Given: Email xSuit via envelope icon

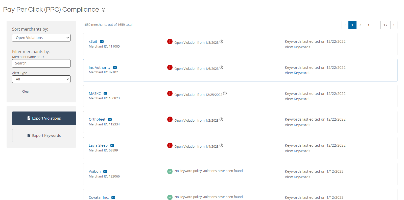Looking at the screenshot, I should click(102, 41).
